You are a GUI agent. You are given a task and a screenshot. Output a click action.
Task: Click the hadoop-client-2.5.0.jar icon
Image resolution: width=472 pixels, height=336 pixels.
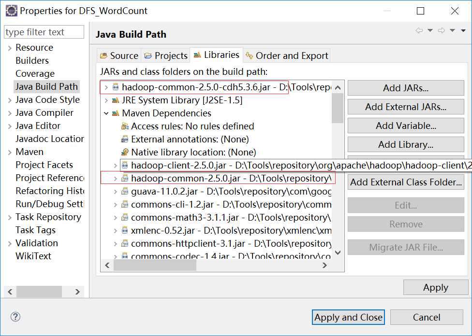pyautogui.click(x=125, y=165)
